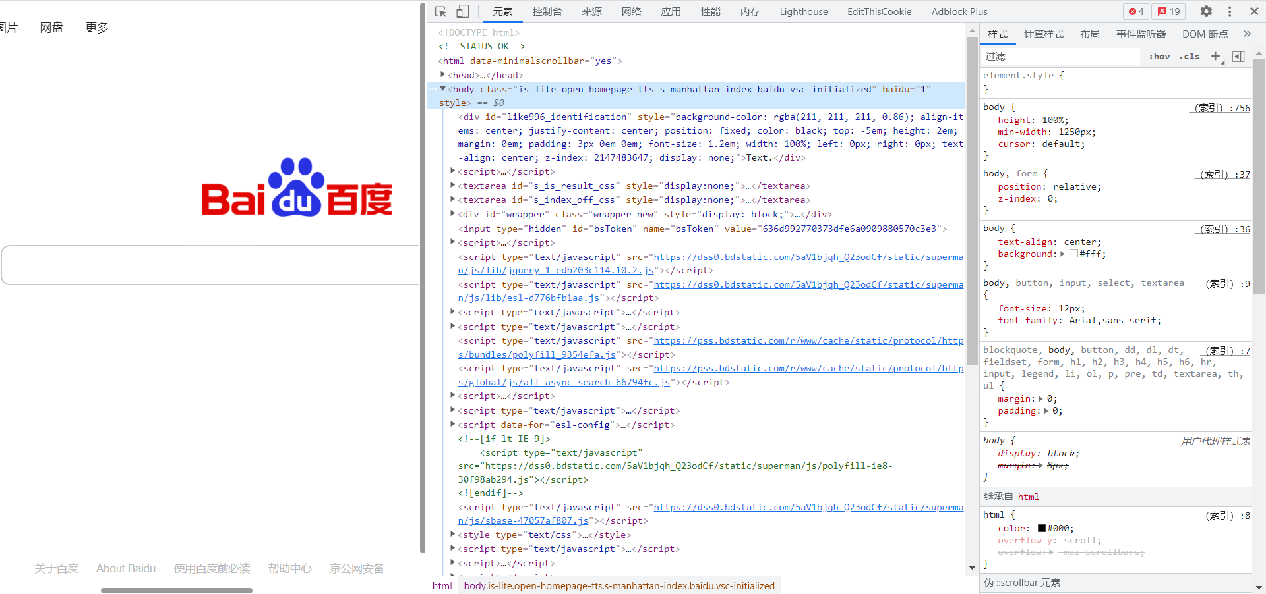The width and height of the screenshot is (1266, 594).
Task: Follow the all_async_search_66794fc.js script link
Action: click(711, 375)
